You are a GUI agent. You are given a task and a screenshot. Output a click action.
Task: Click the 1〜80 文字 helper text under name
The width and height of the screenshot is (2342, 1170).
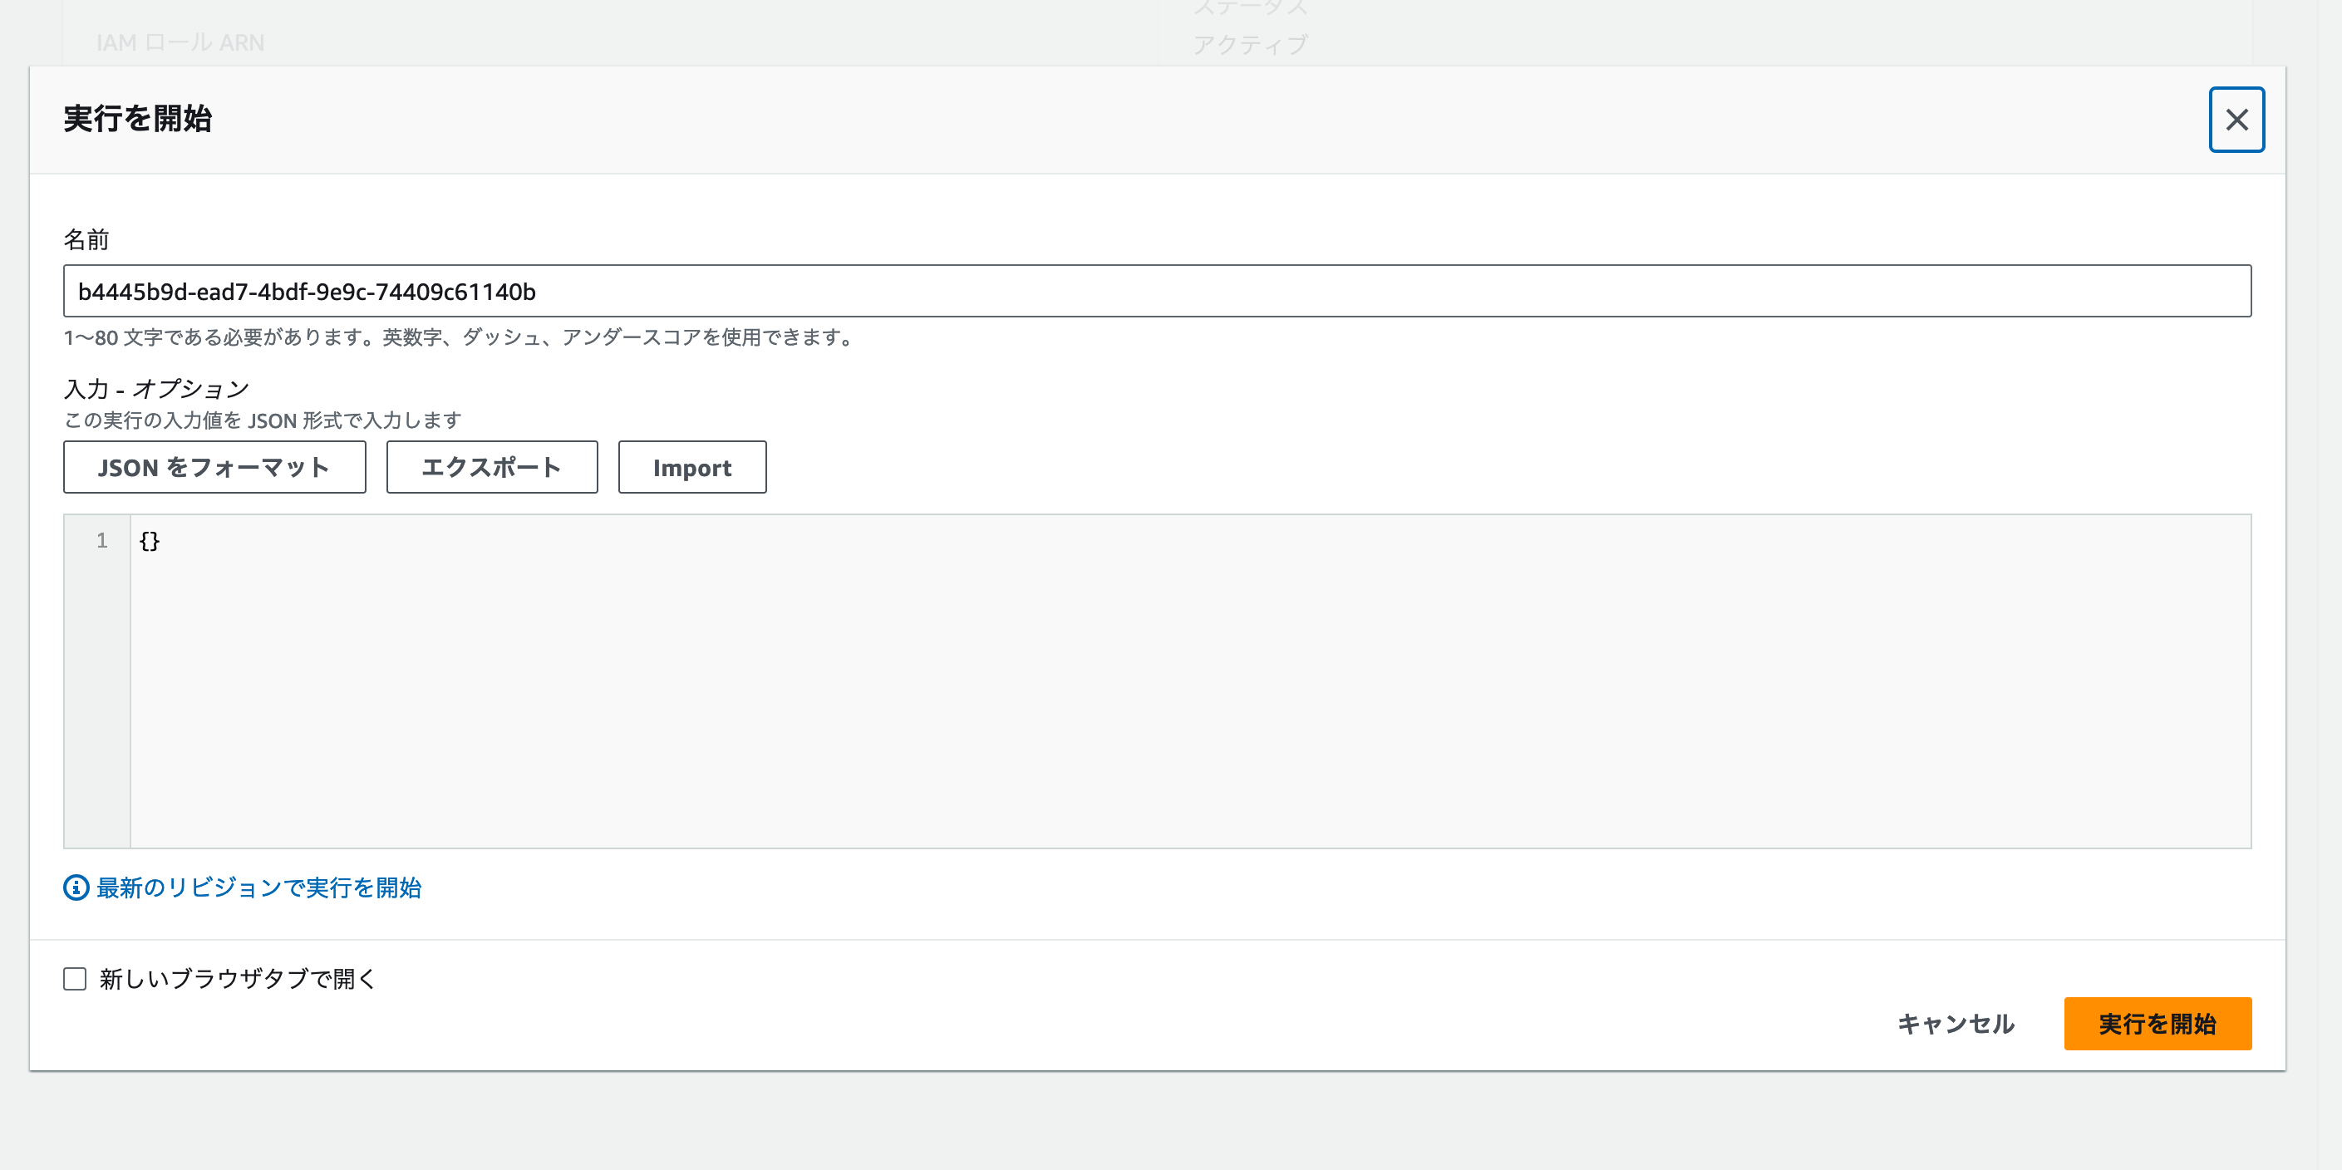pyautogui.click(x=459, y=337)
